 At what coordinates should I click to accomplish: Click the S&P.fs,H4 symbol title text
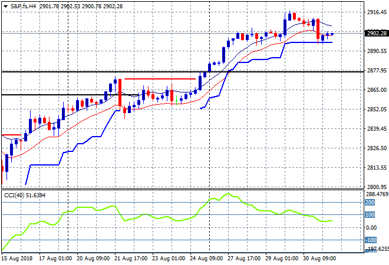pos(24,6)
